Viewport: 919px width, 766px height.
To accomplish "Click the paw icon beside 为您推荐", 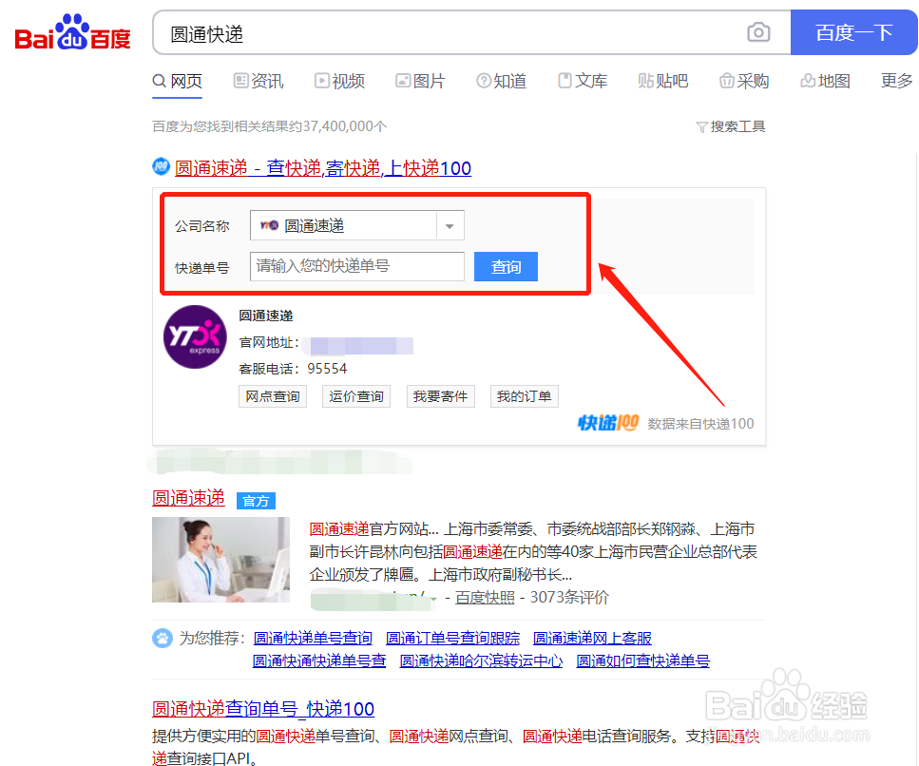I will pos(163,638).
